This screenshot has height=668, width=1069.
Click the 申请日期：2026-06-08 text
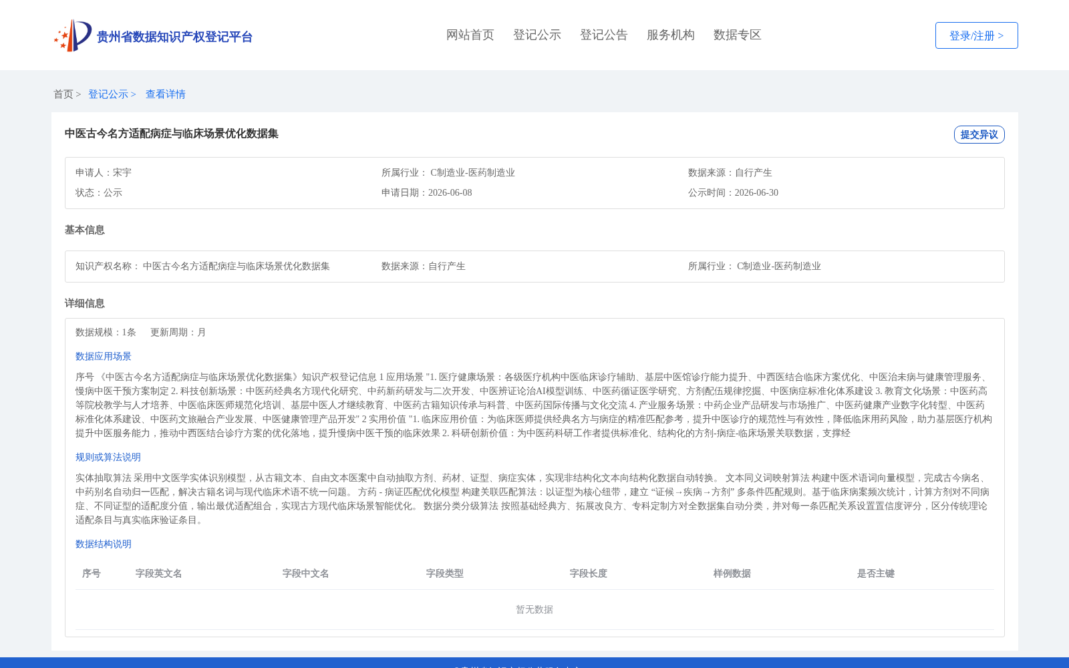[x=427, y=192]
